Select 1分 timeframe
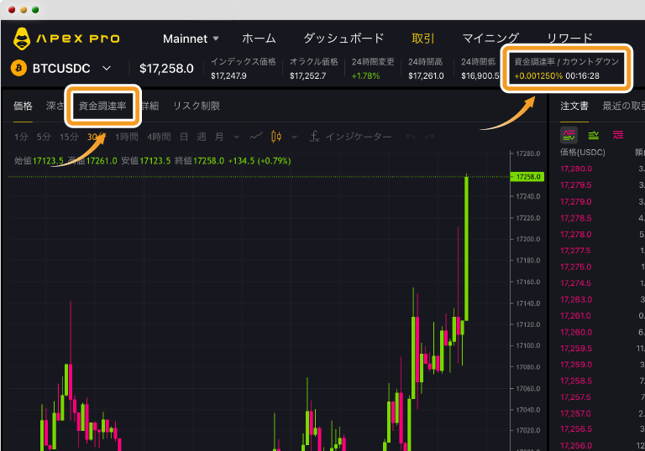Image resolution: width=645 pixels, height=451 pixels. [x=21, y=137]
